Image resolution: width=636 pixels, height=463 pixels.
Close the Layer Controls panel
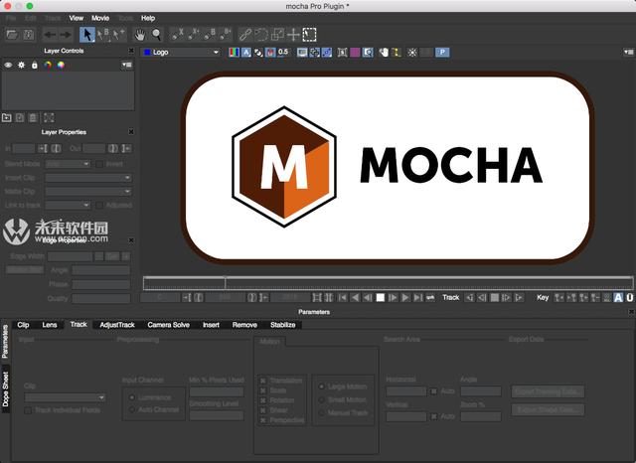click(x=131, y=51)
